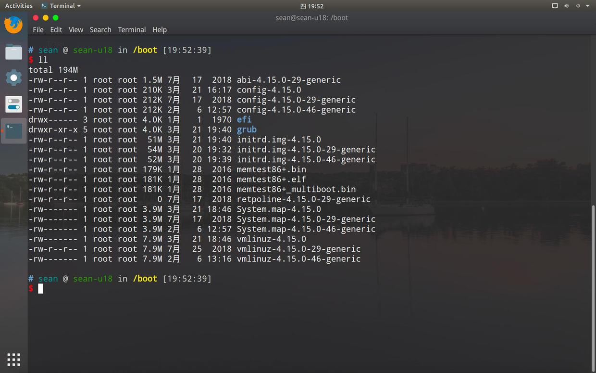Open the Tweaks toggle-switch dock icon
Viewport: 596px width, 373px height.
pos(13,104)
